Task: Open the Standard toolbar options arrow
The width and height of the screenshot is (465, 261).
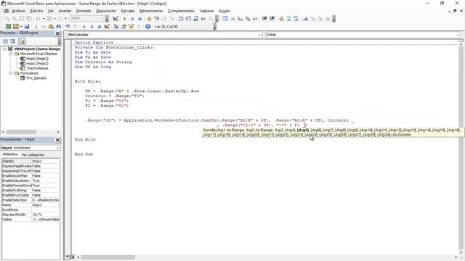Action: tap(215, 27)
